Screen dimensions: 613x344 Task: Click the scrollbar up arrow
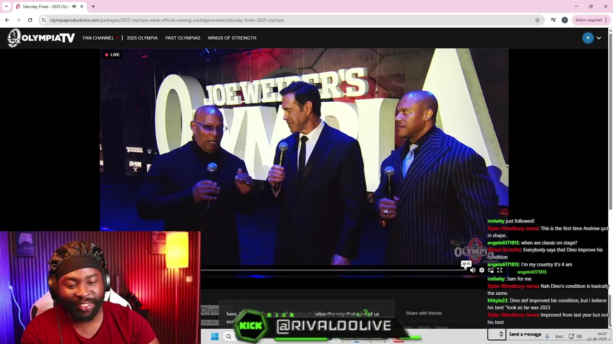(x=610, y=31)
